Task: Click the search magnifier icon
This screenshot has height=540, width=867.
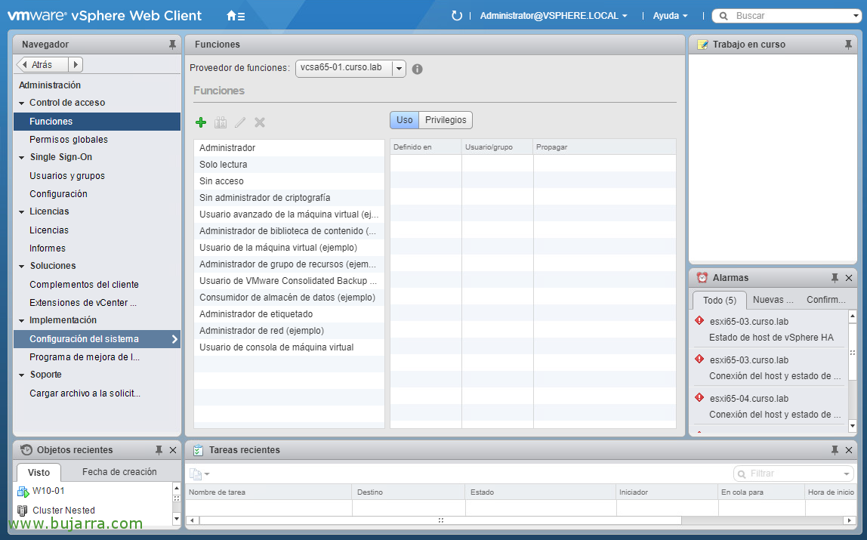Action: click(724, 16)
